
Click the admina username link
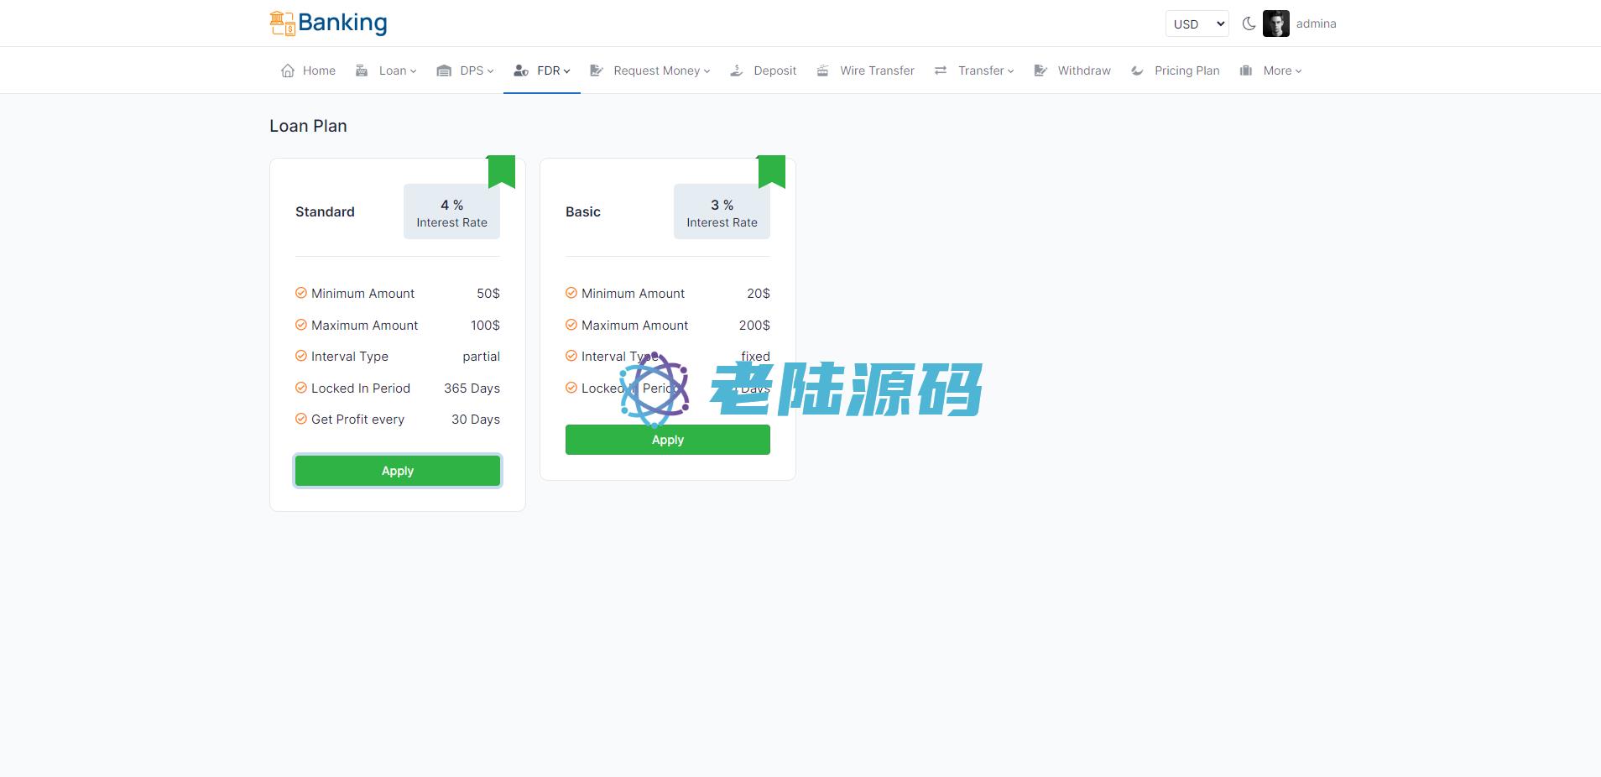[1316, 23]
